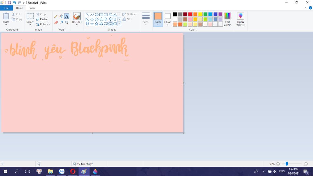Choose the Polygon shape
Viewport: 313px width, 176px height.
coord(110,15)
